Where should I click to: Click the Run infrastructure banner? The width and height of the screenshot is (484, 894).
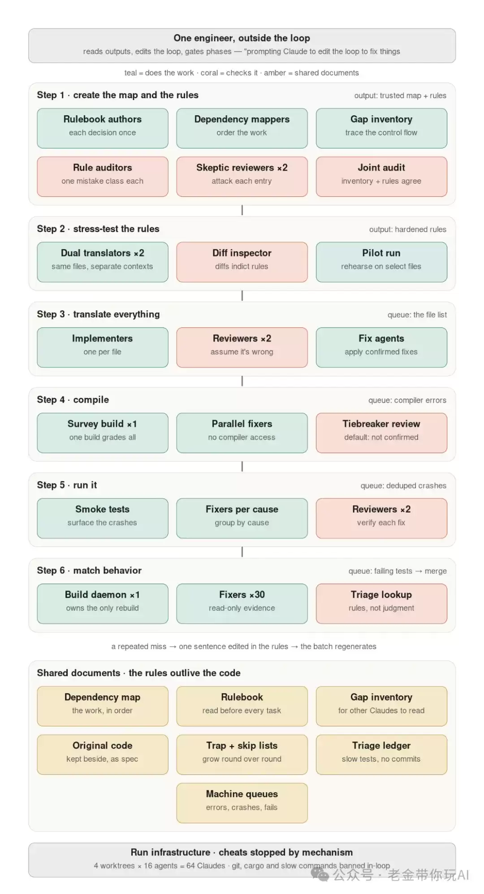point(242,860)
